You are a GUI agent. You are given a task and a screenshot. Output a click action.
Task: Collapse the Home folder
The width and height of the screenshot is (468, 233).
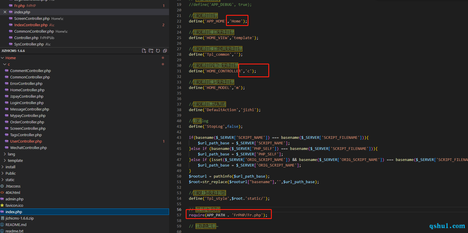tap(2, 58)
